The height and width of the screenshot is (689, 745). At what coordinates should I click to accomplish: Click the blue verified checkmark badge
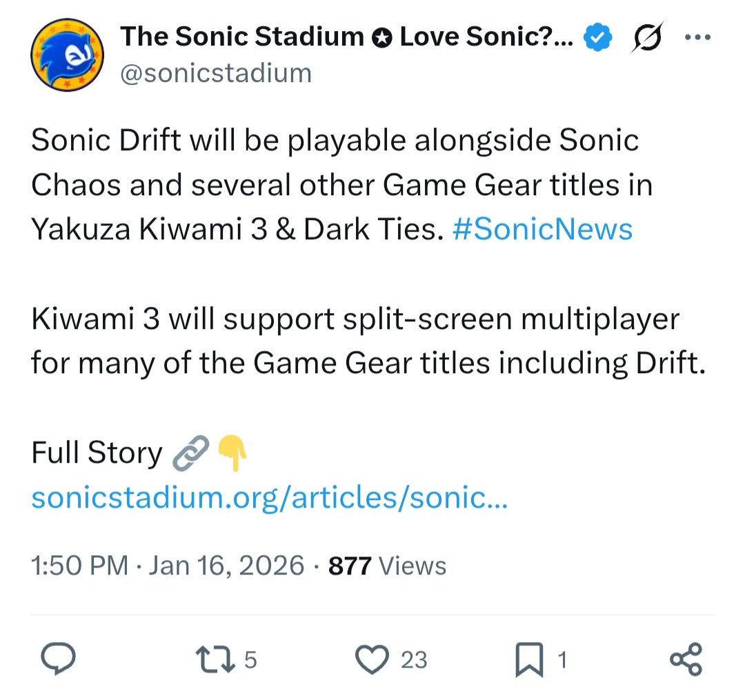(x=597, y=38)
